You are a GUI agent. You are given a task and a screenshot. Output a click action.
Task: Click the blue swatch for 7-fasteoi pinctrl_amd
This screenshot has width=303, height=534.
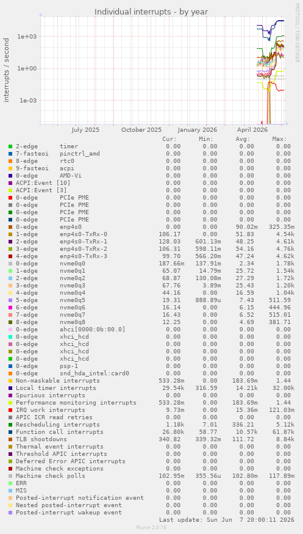tap(10, 154)
